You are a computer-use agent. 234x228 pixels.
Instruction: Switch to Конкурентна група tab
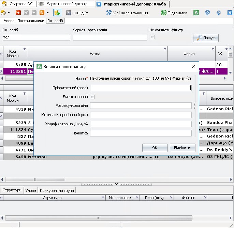click(x=57, y=191)
